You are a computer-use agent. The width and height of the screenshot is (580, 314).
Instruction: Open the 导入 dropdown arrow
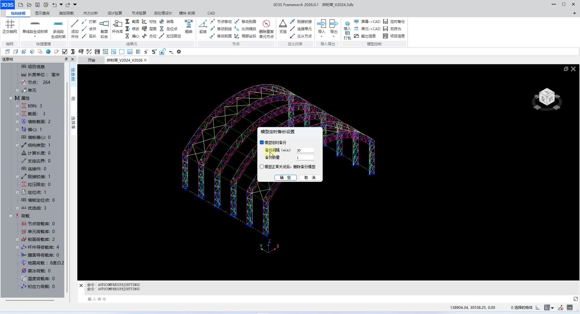pyautogui.click(x=321, y=37)
